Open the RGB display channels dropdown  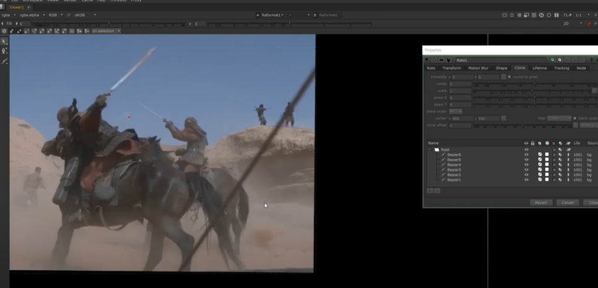tap(55, 15)
